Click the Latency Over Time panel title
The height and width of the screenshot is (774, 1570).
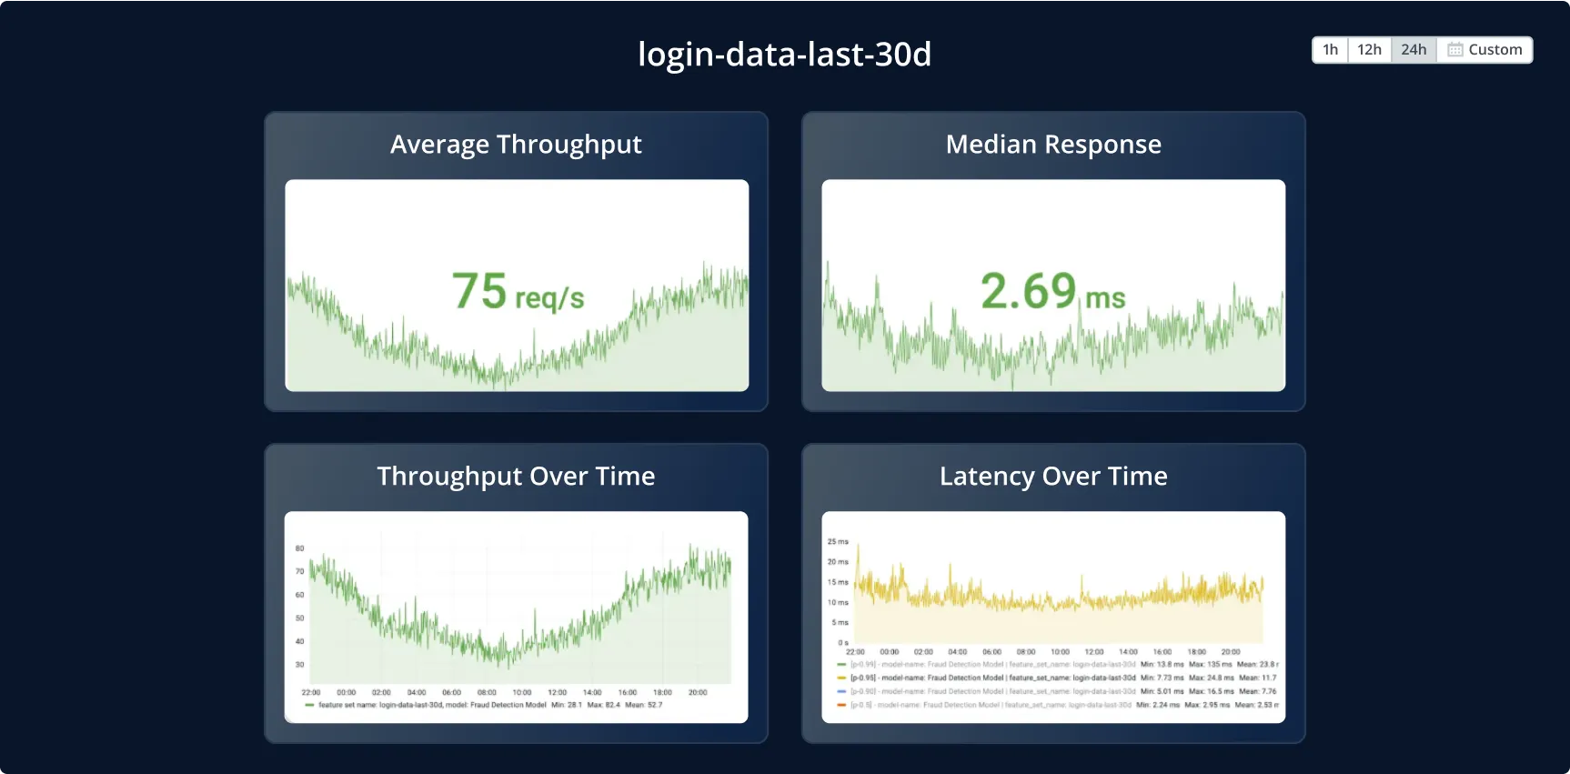pyautogui.click(x=1053, y=477)
